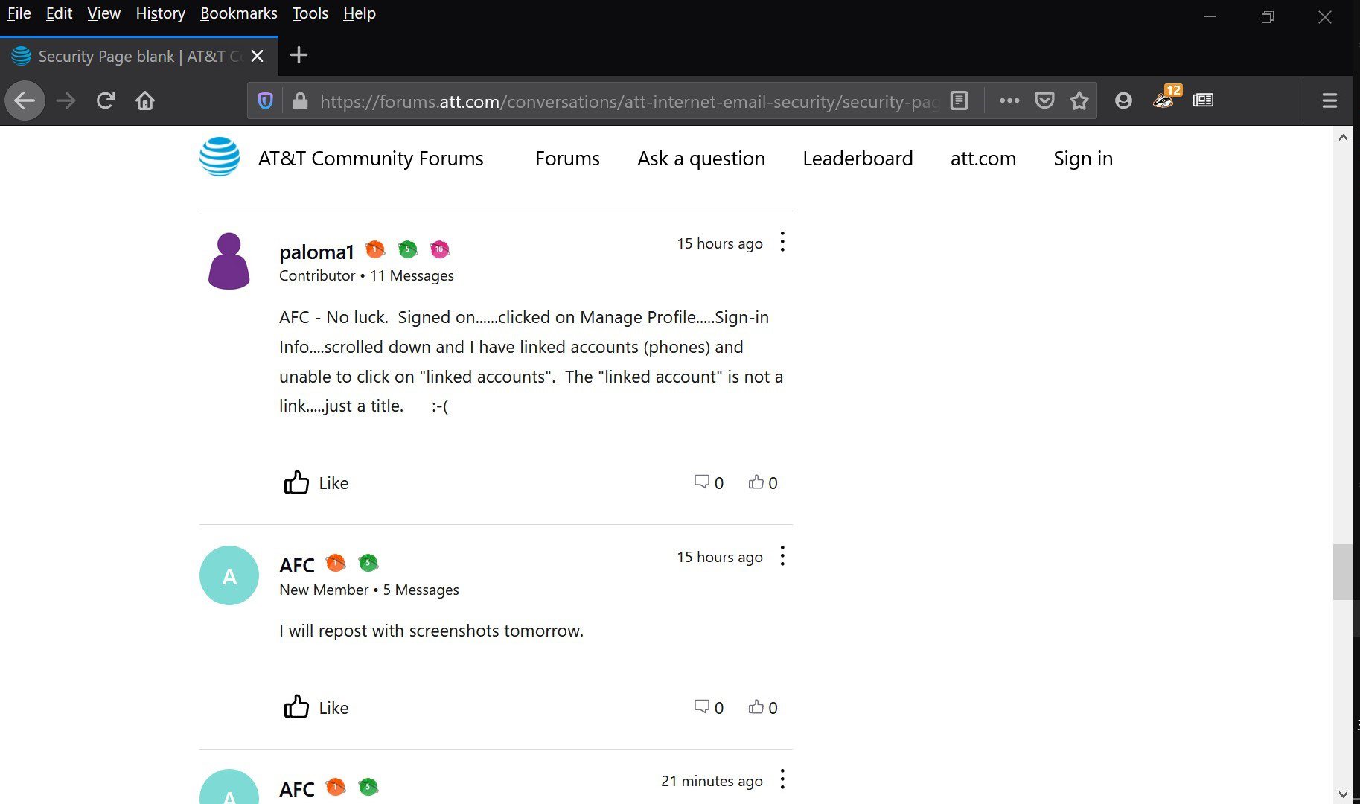Toggle reader view icon

coord(960,100)
